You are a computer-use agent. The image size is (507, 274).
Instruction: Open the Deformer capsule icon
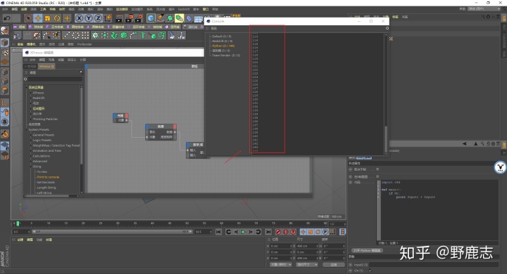(x=189, y=18)
